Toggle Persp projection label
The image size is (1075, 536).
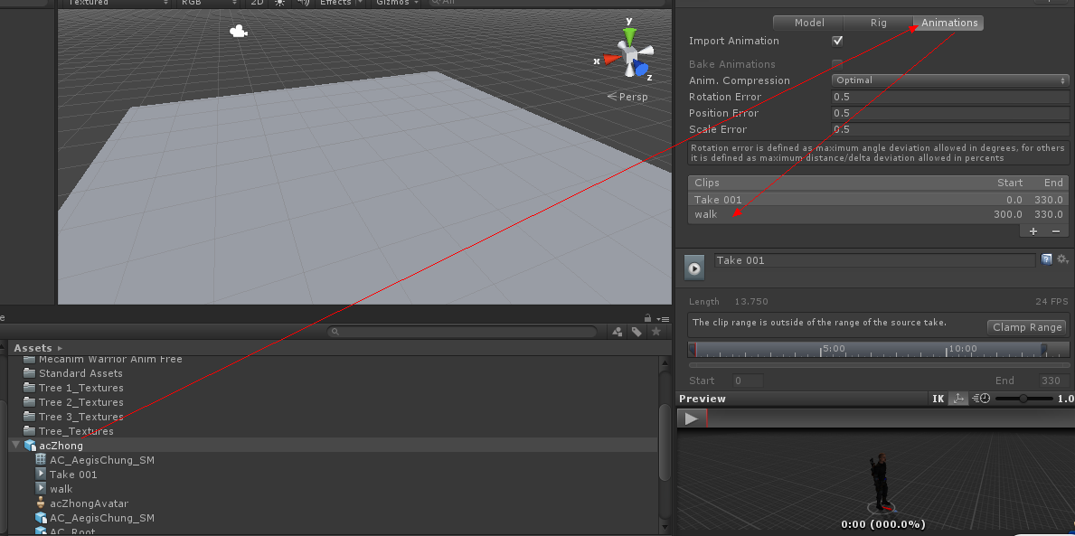pyautogui.click(x=627, y=97)
